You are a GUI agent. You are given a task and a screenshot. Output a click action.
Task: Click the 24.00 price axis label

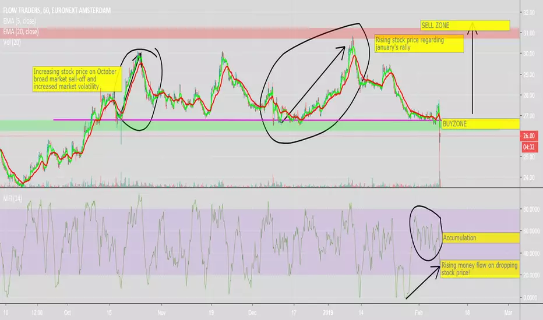529,177
